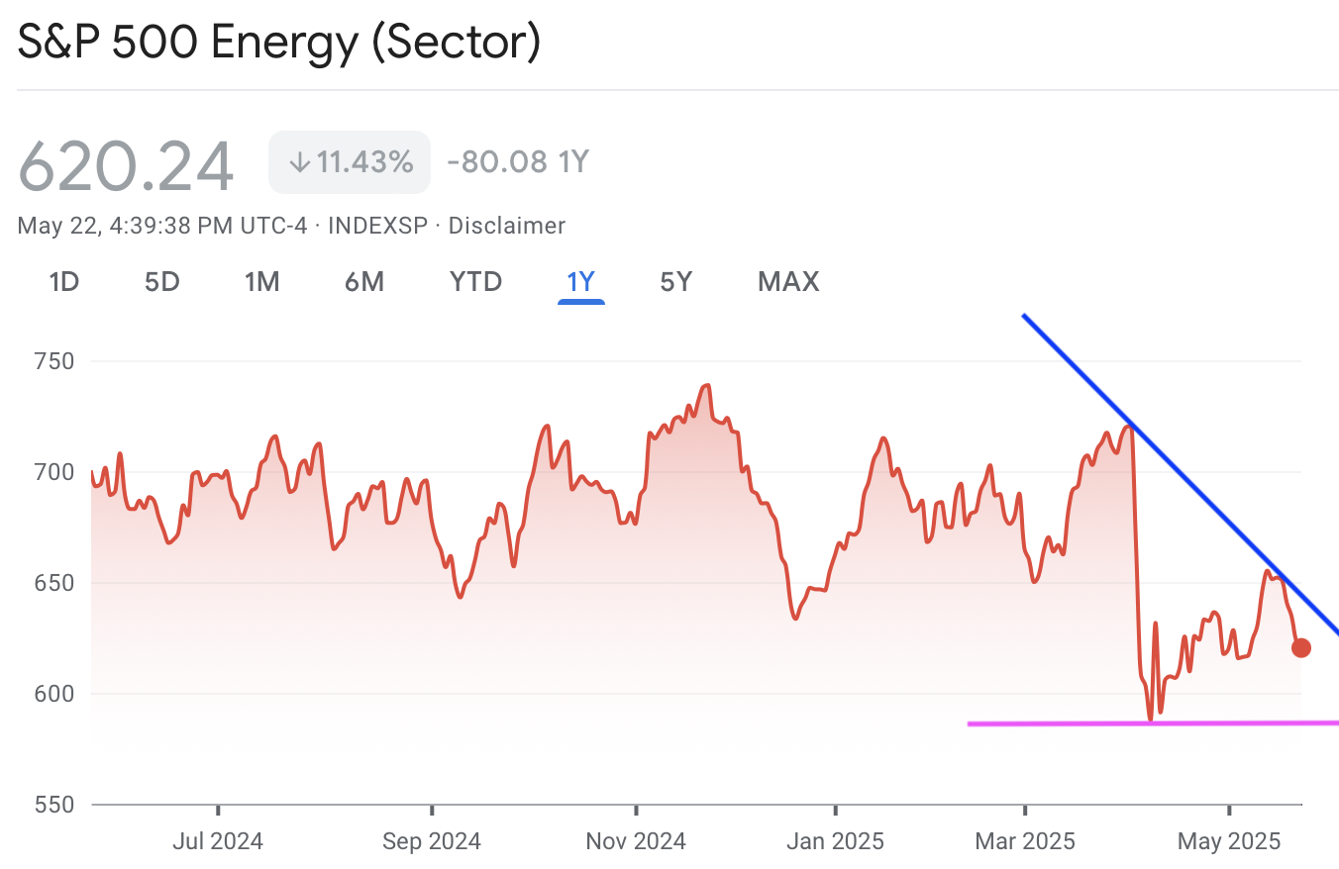Click the down arrow icon in percent badge
The width and height of the screenshot is (1339, 869).
300,161
